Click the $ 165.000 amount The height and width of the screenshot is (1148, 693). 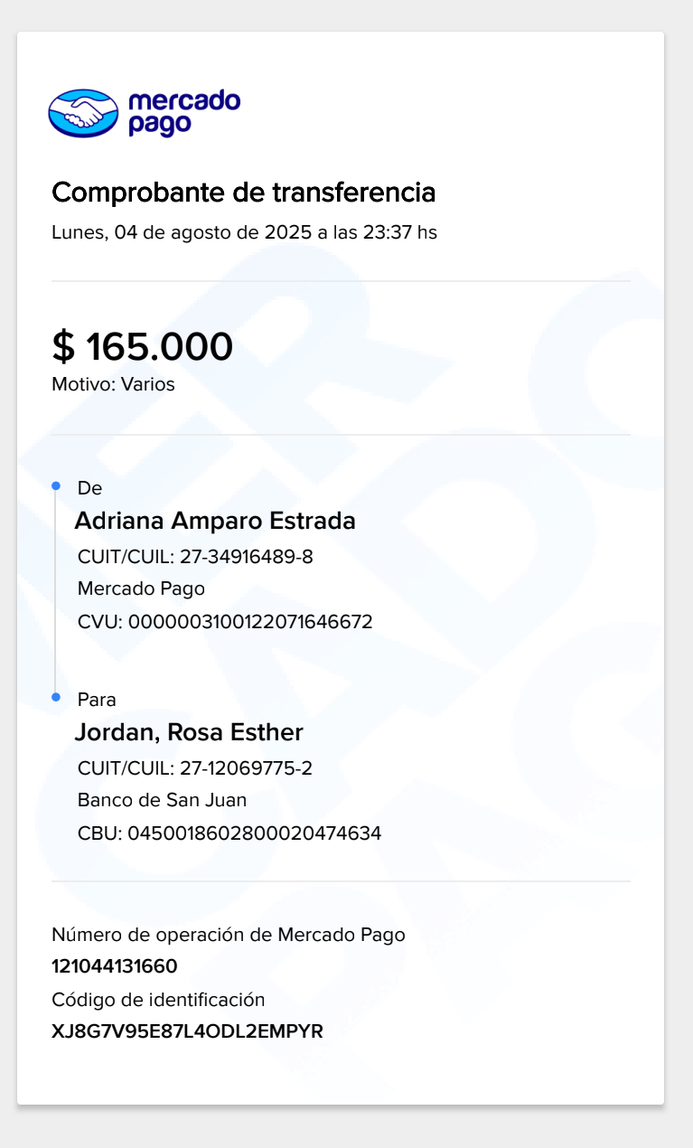pos(143,347)
